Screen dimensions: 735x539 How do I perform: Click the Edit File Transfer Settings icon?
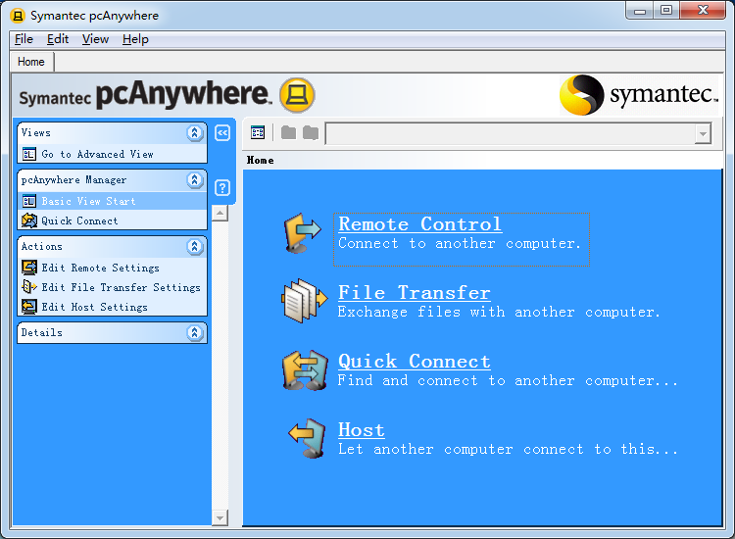[29, 287]
